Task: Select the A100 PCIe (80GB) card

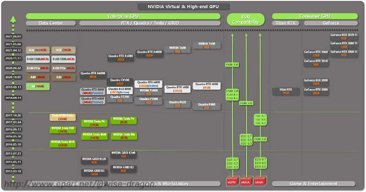Action: [38, 68]
